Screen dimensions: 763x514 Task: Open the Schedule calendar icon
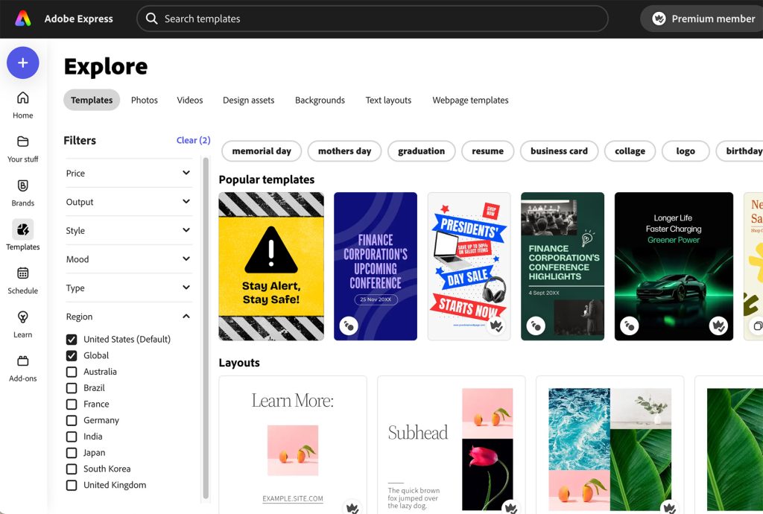pos(23,273)
